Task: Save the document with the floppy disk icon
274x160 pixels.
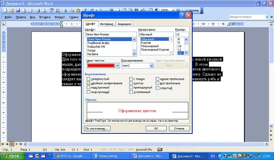Action: click(18, 11)
